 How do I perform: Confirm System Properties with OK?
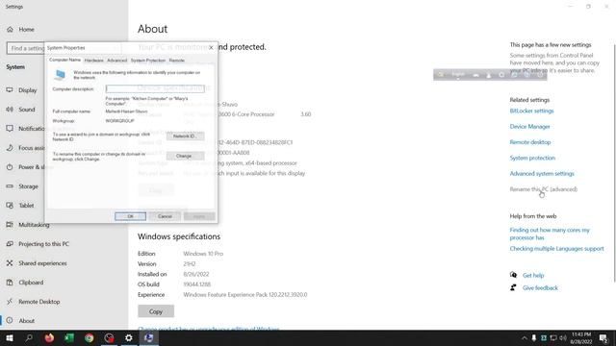pyautogui.click(x=131, y=216)
